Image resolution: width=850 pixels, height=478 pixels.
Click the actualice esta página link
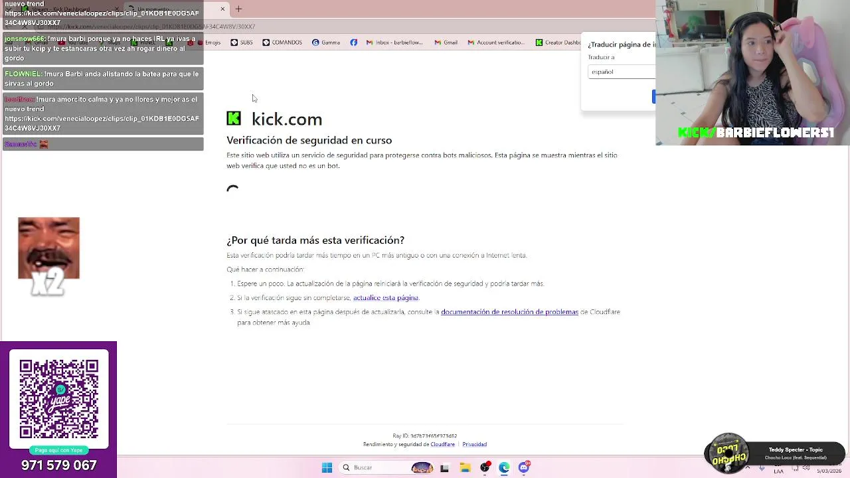coord(385,298)
